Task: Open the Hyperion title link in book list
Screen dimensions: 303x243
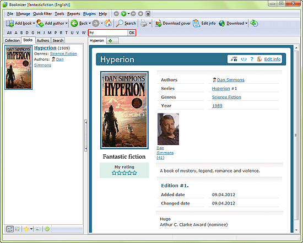Action: pyautogui.click(x=45, y=48)
